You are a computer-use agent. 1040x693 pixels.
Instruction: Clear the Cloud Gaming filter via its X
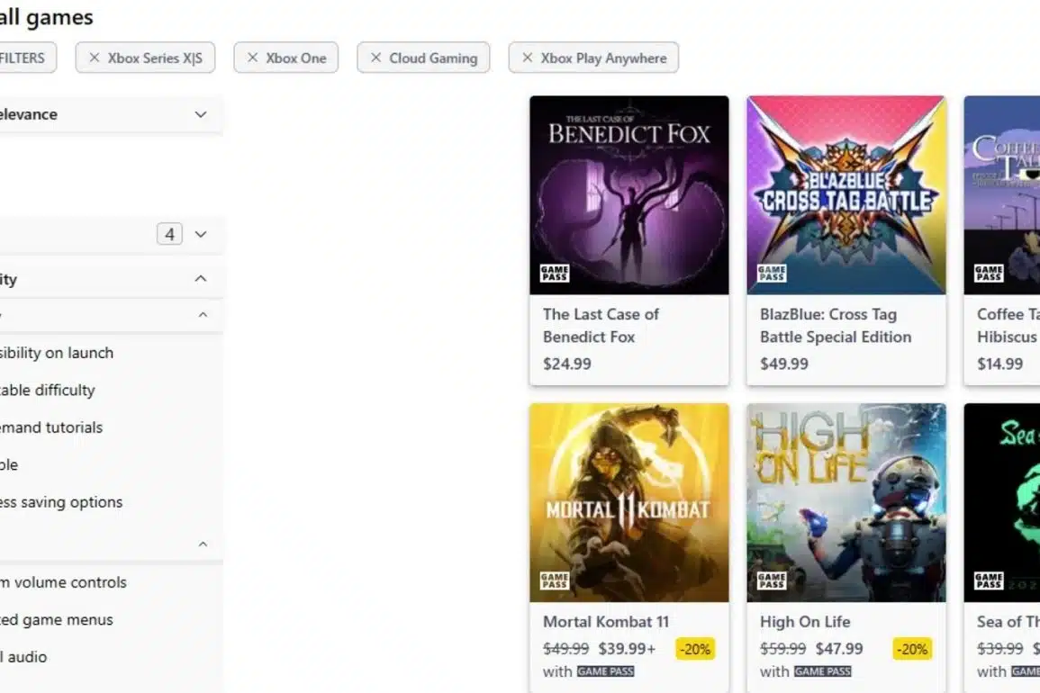click(375, 58)
